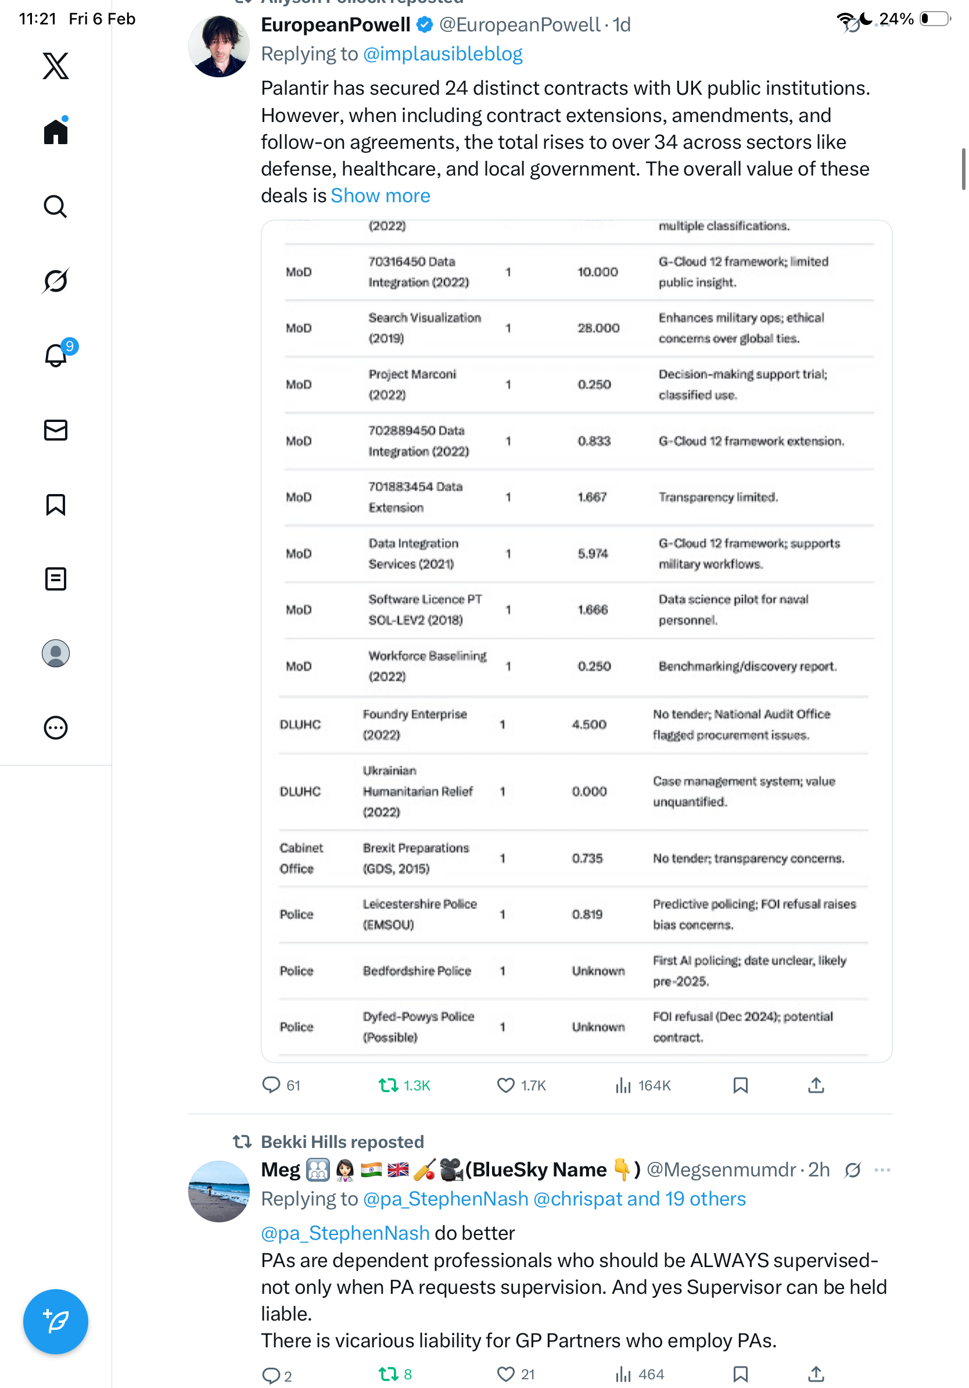Click the timeline scrollbar handle

click(963, 169)
